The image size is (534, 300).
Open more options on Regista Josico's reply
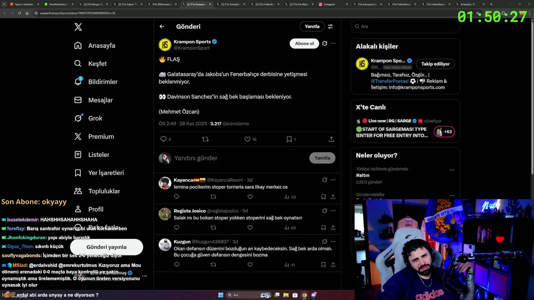click(333, 211)
